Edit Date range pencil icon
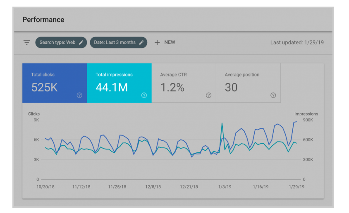349x213 pixels. [x=141, y=43]
